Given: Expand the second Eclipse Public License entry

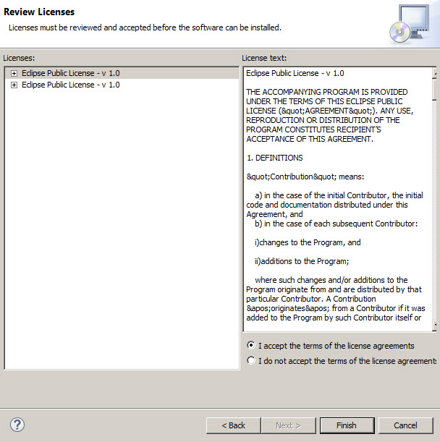Looking at the screenshot, I should [x=14, y=85].
